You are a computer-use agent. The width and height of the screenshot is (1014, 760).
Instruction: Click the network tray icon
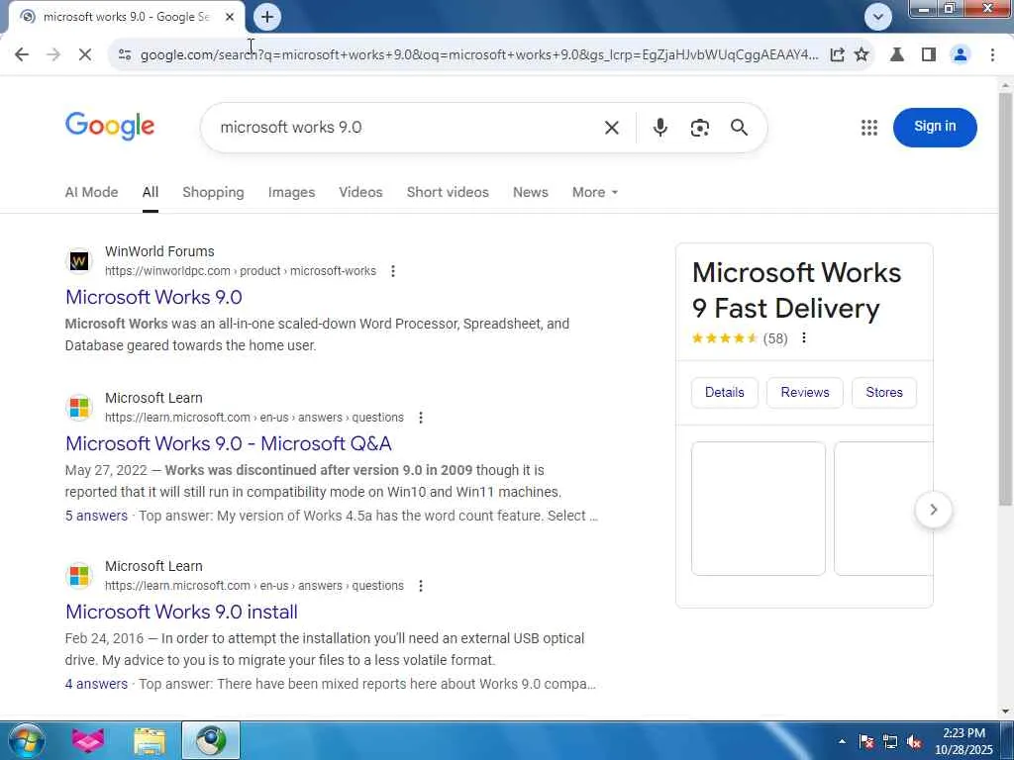[x=890, y=741]
